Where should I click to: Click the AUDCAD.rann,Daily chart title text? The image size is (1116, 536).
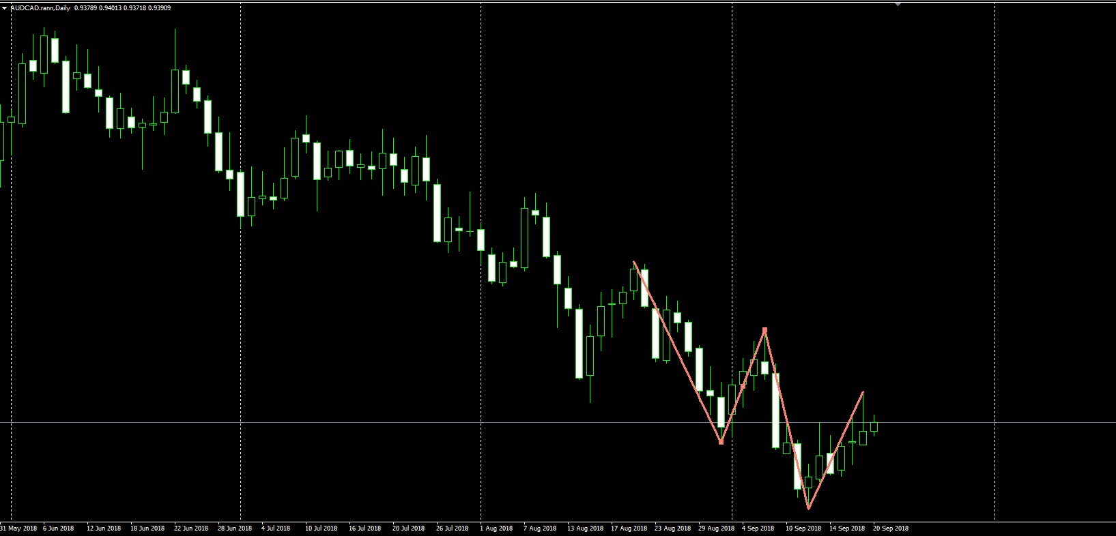tap(40, 8)
